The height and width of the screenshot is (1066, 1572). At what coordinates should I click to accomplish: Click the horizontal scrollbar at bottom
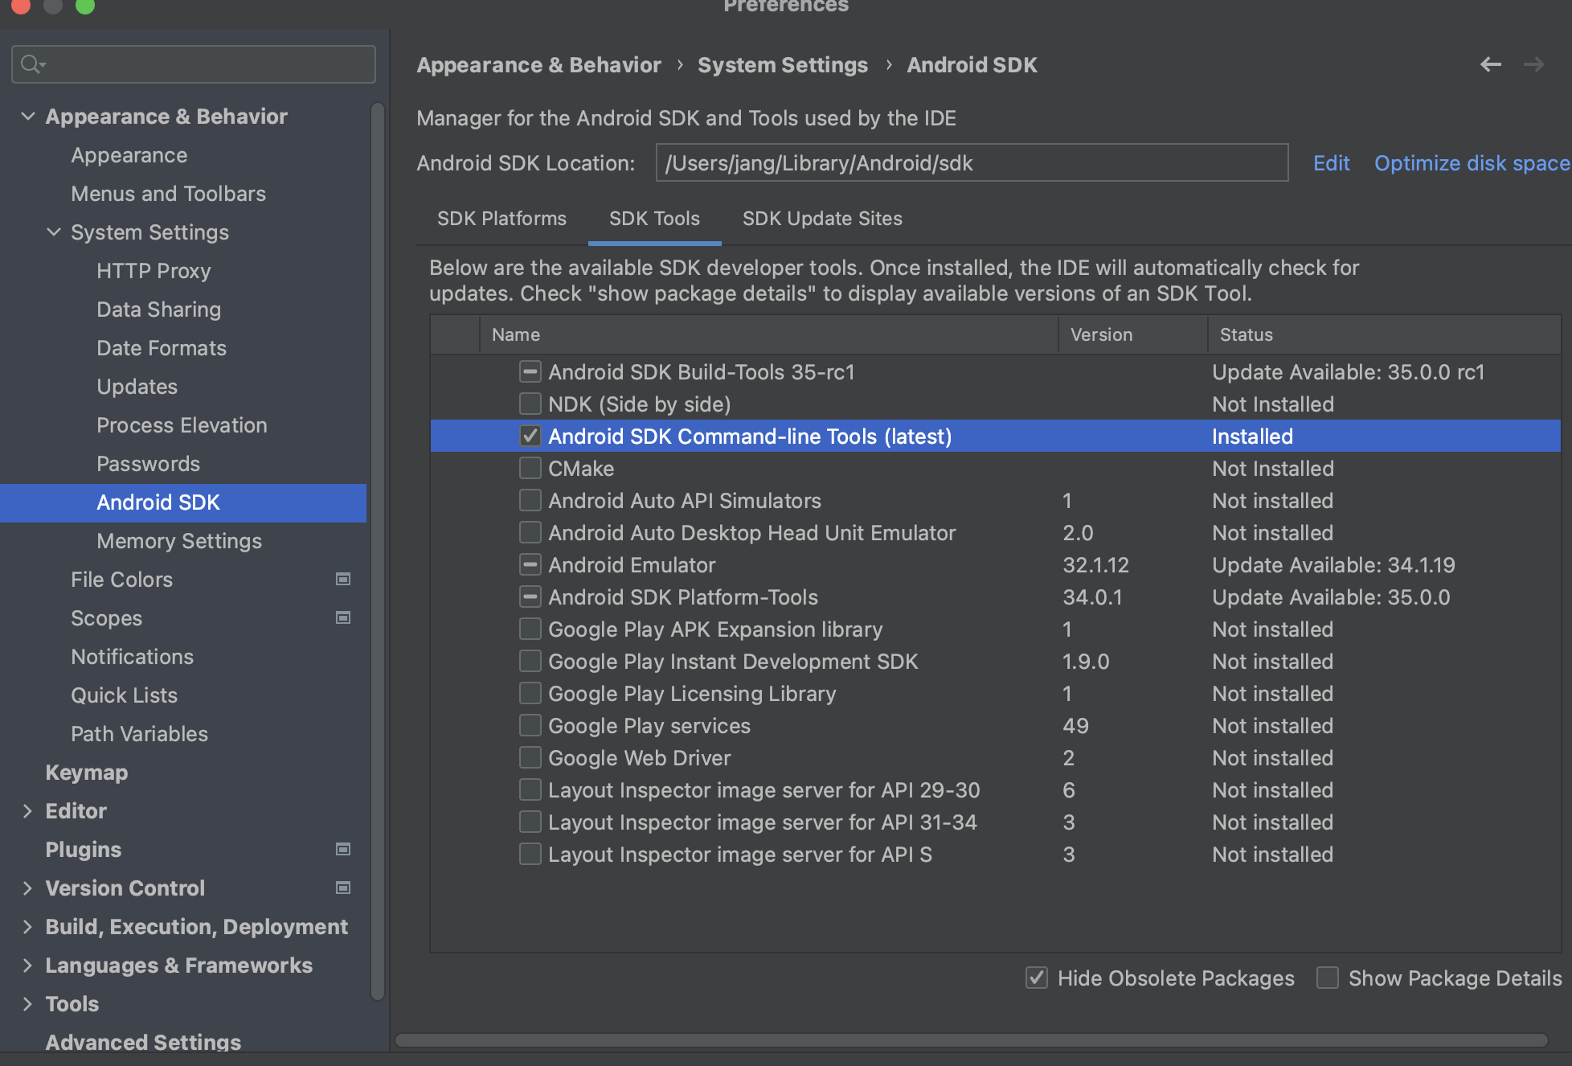971,1040
